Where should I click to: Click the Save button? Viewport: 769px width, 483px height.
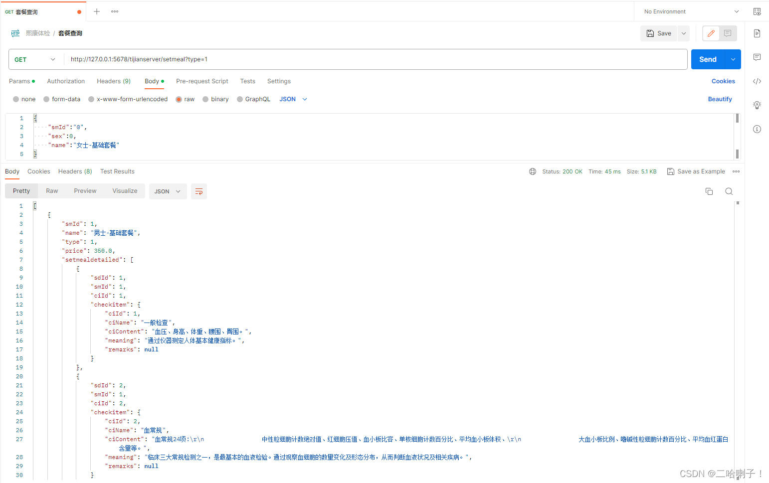click(x=659, y=33)
